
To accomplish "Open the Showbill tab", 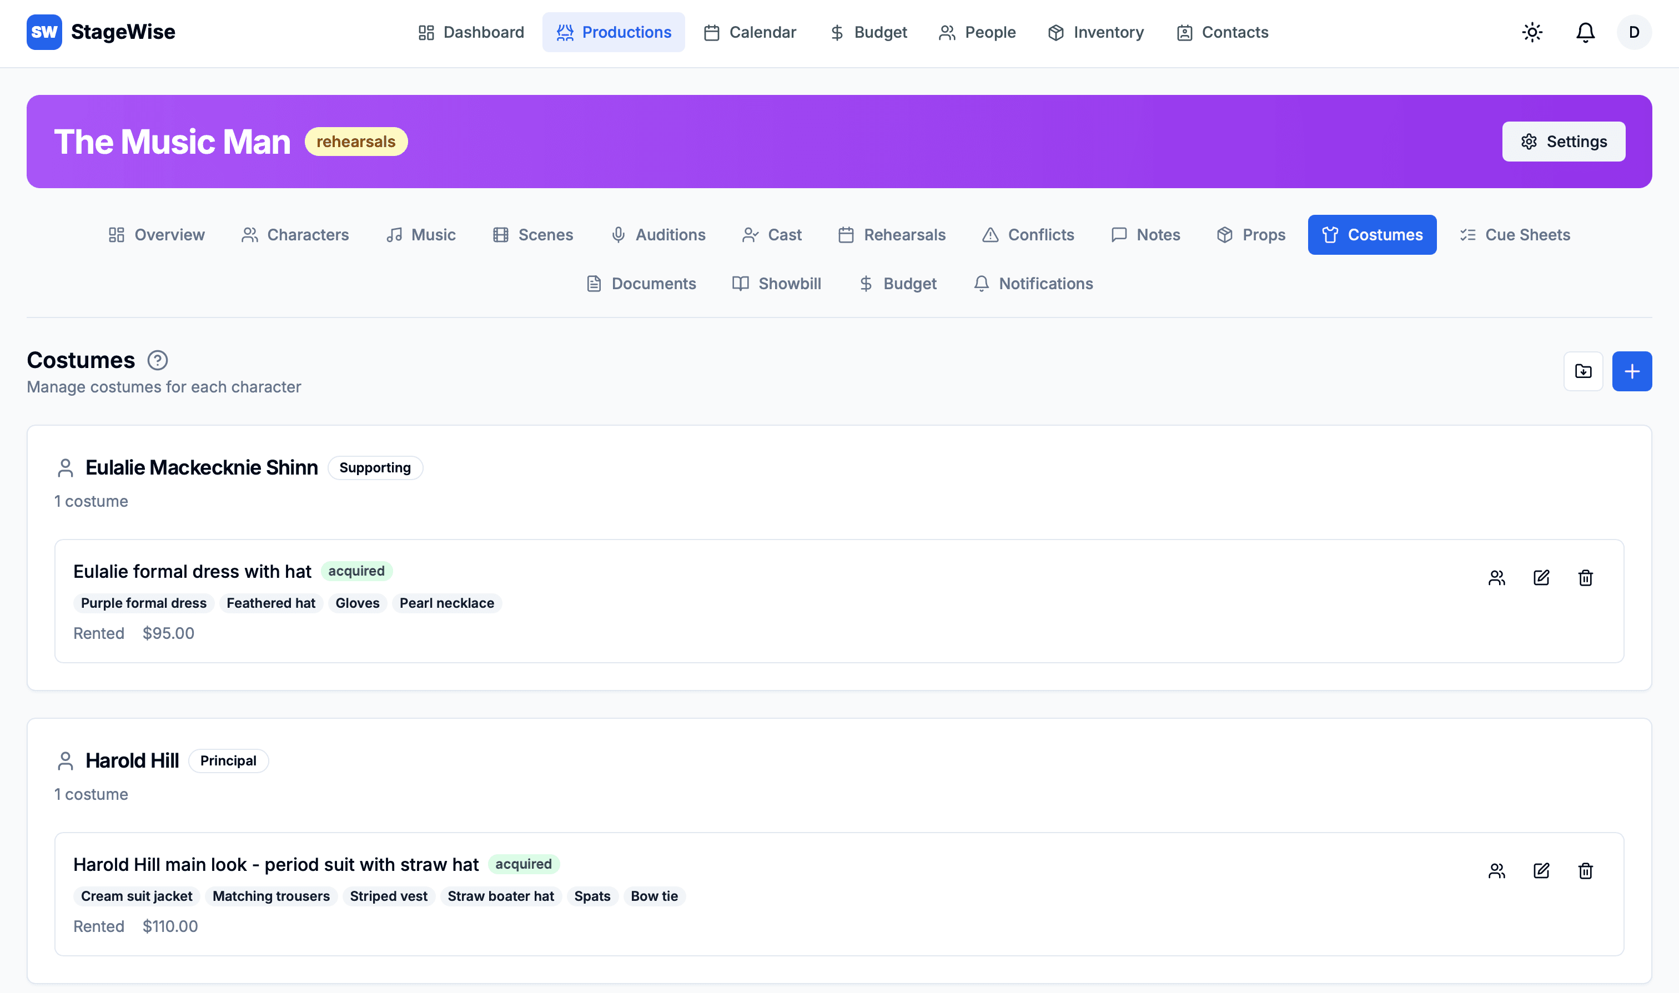I will pos(776,284).
